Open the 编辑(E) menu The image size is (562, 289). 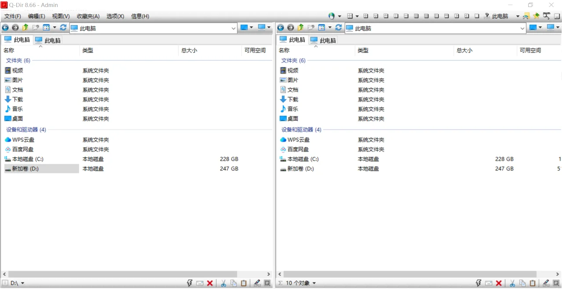coord(36,16)
